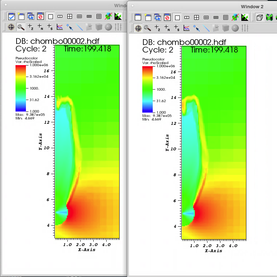277x277 pixels.
Task: Toggle spin mode in Window 2 toolbar
Action: pyautogui.click(x=235, y=18)
